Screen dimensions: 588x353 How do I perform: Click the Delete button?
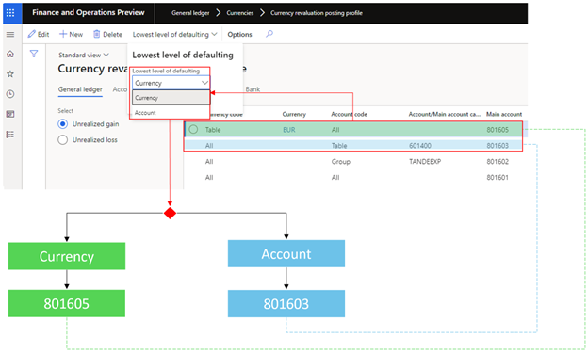click(107, 35)
